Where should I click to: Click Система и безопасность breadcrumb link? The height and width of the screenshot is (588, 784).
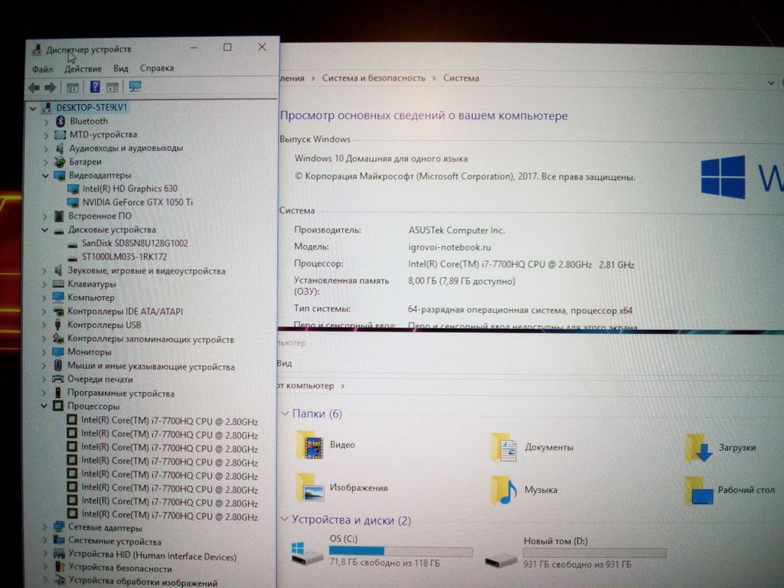coord(373,78)
